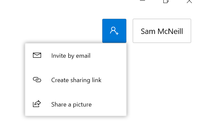Open the Sam McNeill account button
This screenshot has height=125, width=198.
point(162,31)
